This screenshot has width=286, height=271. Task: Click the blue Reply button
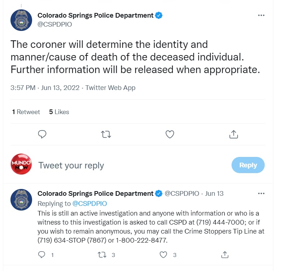coord(248,165)
